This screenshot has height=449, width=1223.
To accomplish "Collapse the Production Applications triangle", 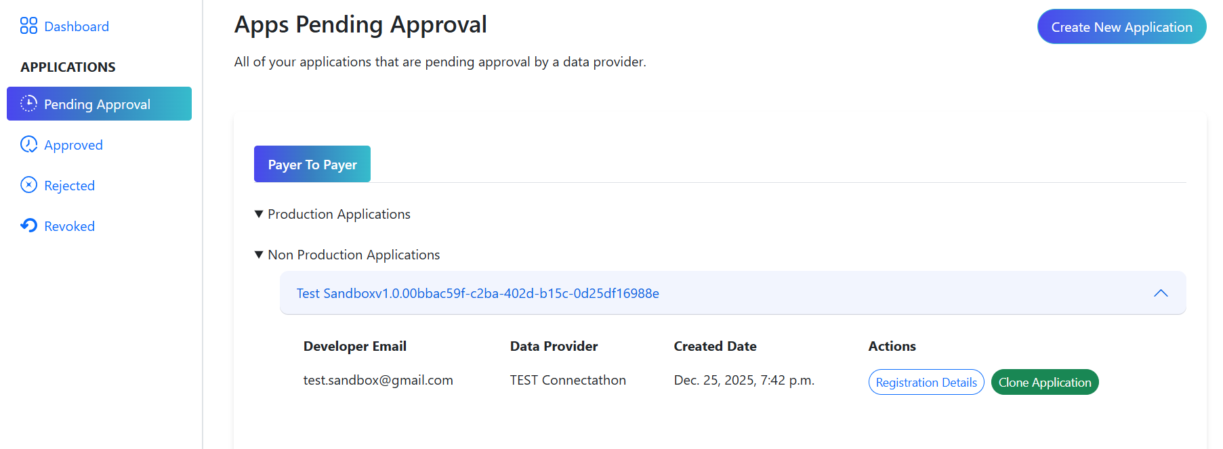I will 259,214.
